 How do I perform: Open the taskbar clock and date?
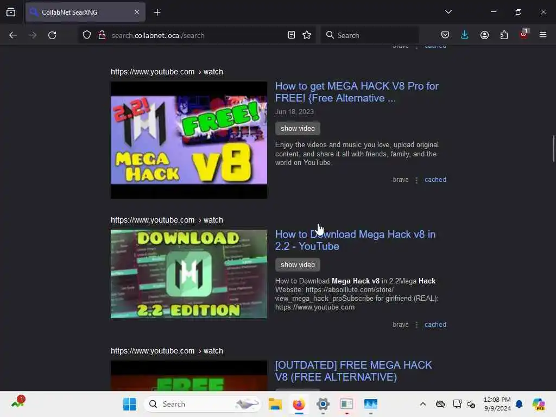(x=497, y=404)
